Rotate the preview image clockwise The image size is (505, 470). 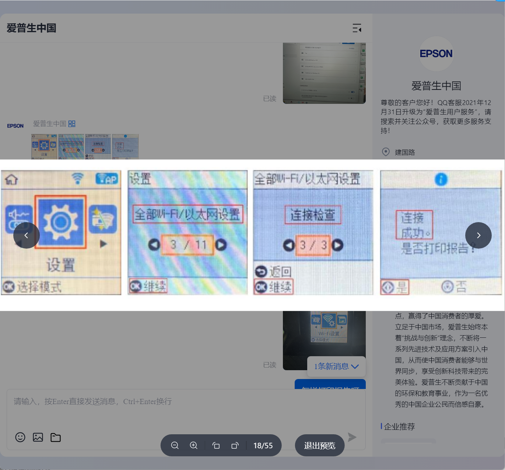pos(235,445)
